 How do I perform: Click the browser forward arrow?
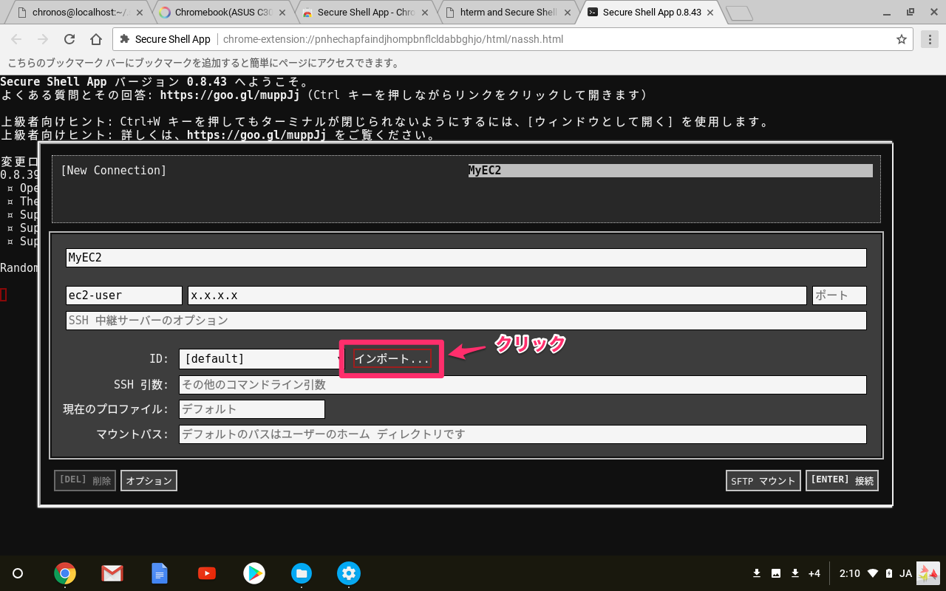point(43,39)
